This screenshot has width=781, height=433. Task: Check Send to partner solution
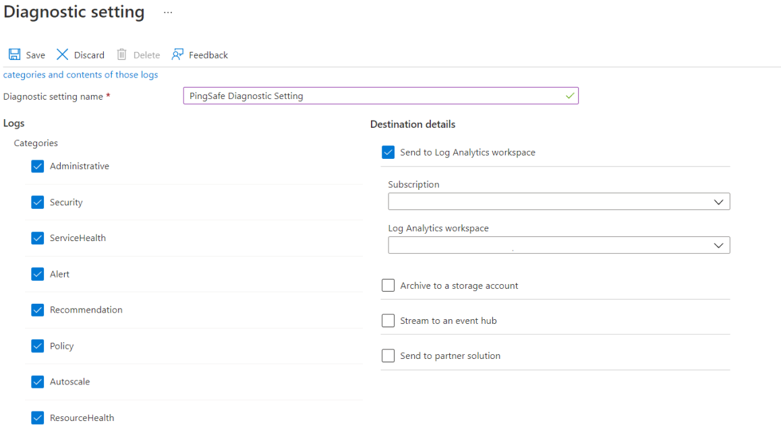pos(388,356)
